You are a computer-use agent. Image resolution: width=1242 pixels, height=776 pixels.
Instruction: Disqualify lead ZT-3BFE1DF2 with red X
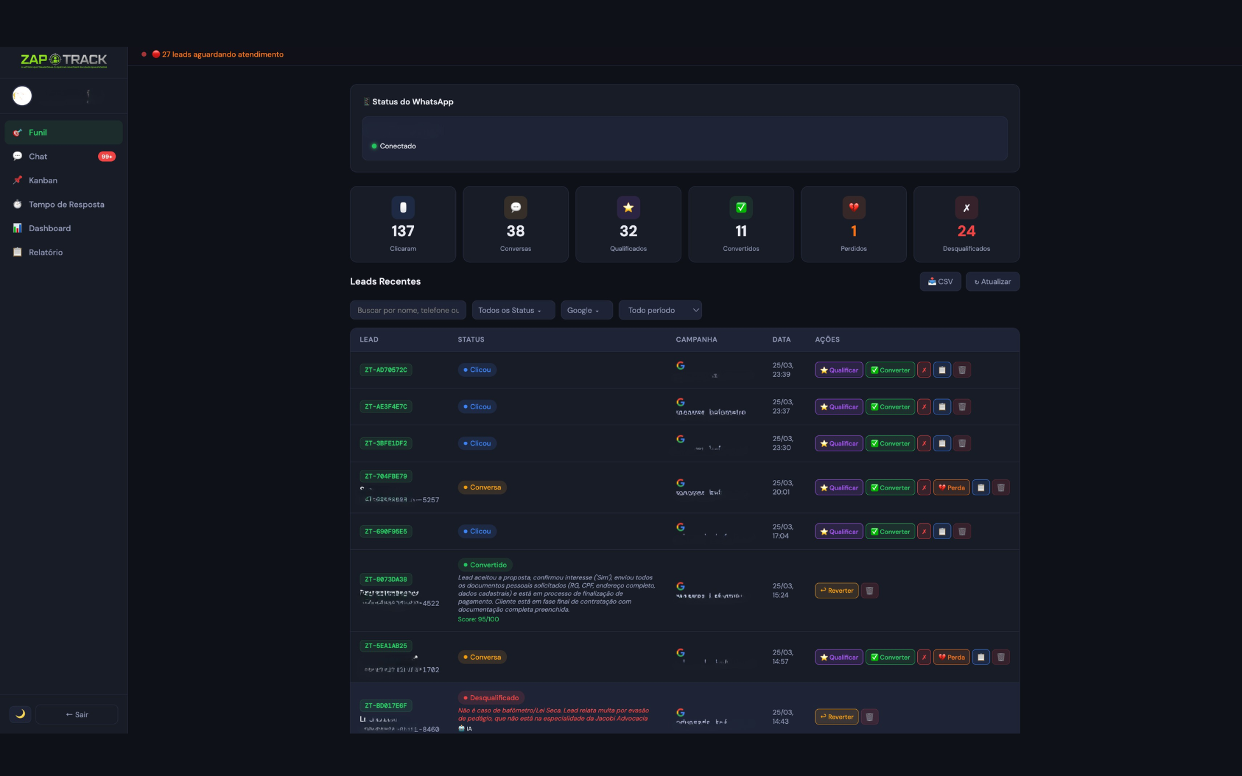(x=924, y=444)
